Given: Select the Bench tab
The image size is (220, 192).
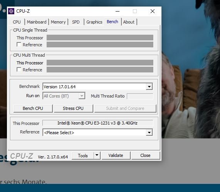Looking at the screenshot, I should [x=113, y=22].
